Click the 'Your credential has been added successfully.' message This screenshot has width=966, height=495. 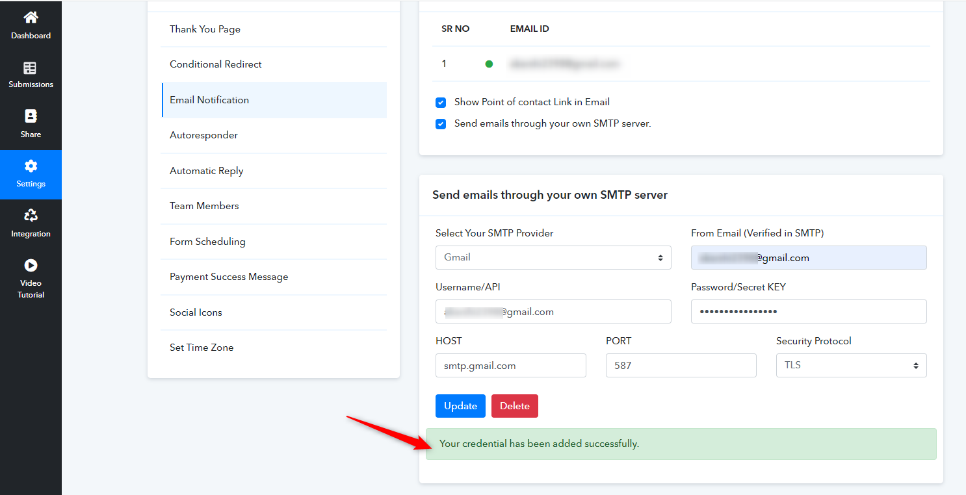(x=539, y=444)
